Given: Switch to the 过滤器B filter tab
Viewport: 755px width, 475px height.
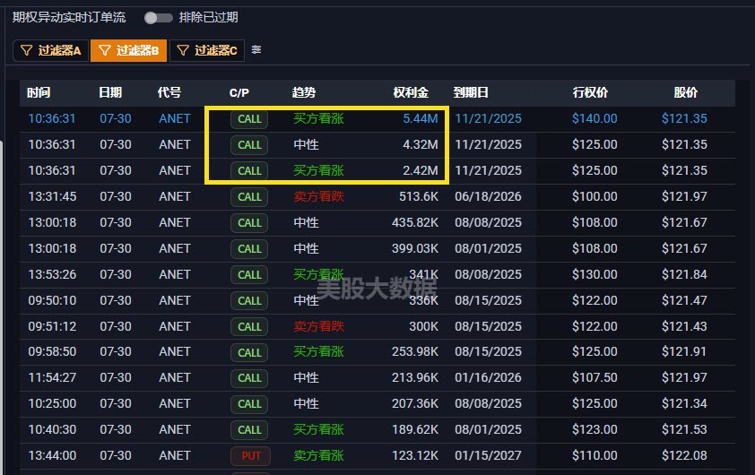Looking at the screenshot, I should click(128, 51).
